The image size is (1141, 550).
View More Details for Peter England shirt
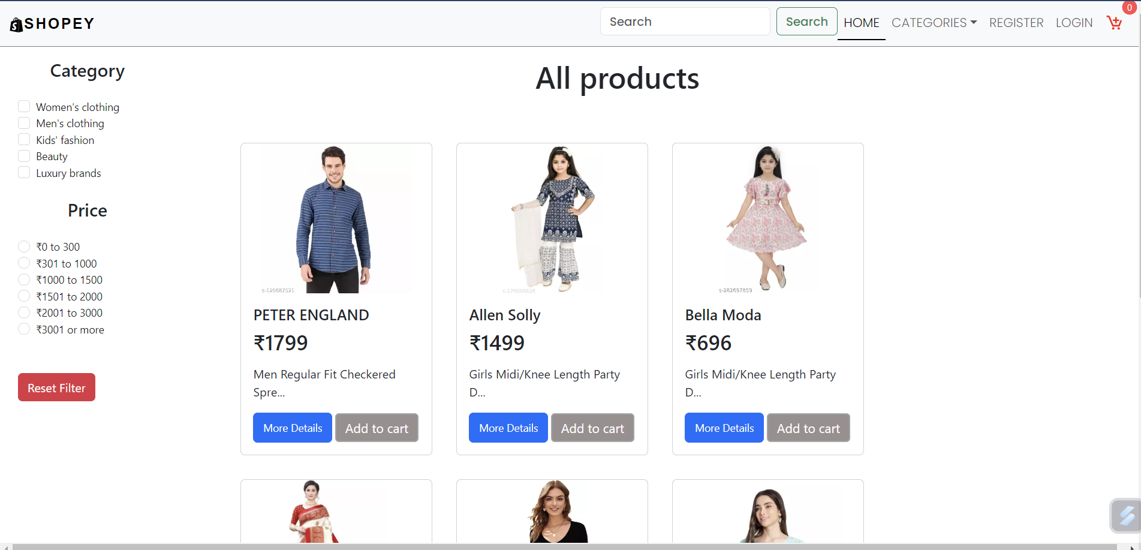[293, 428]
